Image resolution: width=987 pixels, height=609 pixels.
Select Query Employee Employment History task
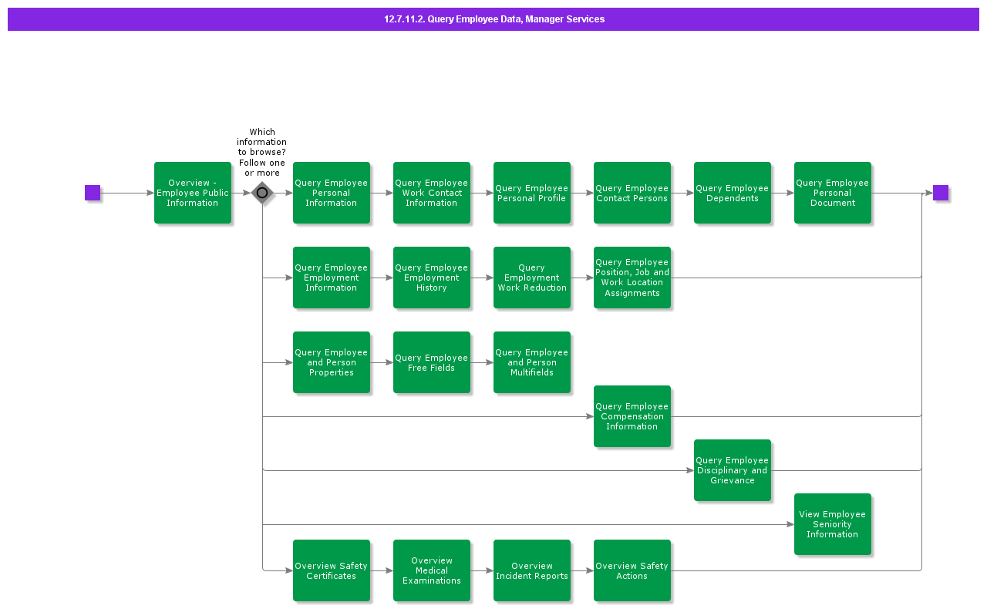432,278
